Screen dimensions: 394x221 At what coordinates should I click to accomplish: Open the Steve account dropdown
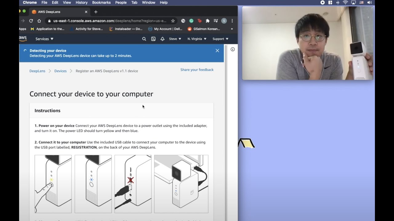[175, 39]
